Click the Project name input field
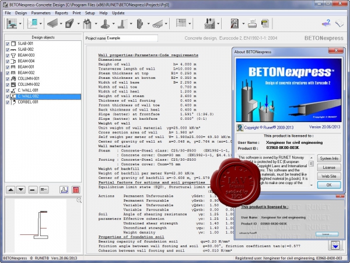 [132, 38]
